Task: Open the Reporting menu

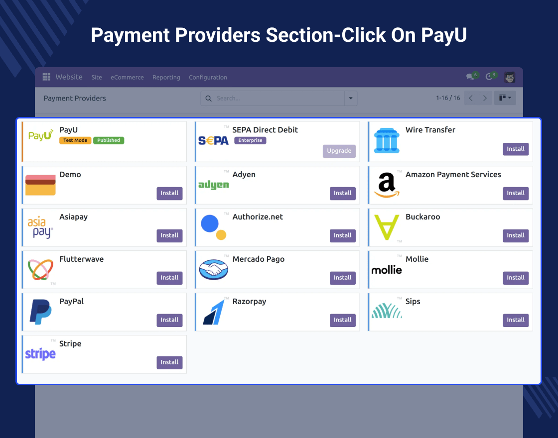Action: pyautogui.click(x=166, y=78)
